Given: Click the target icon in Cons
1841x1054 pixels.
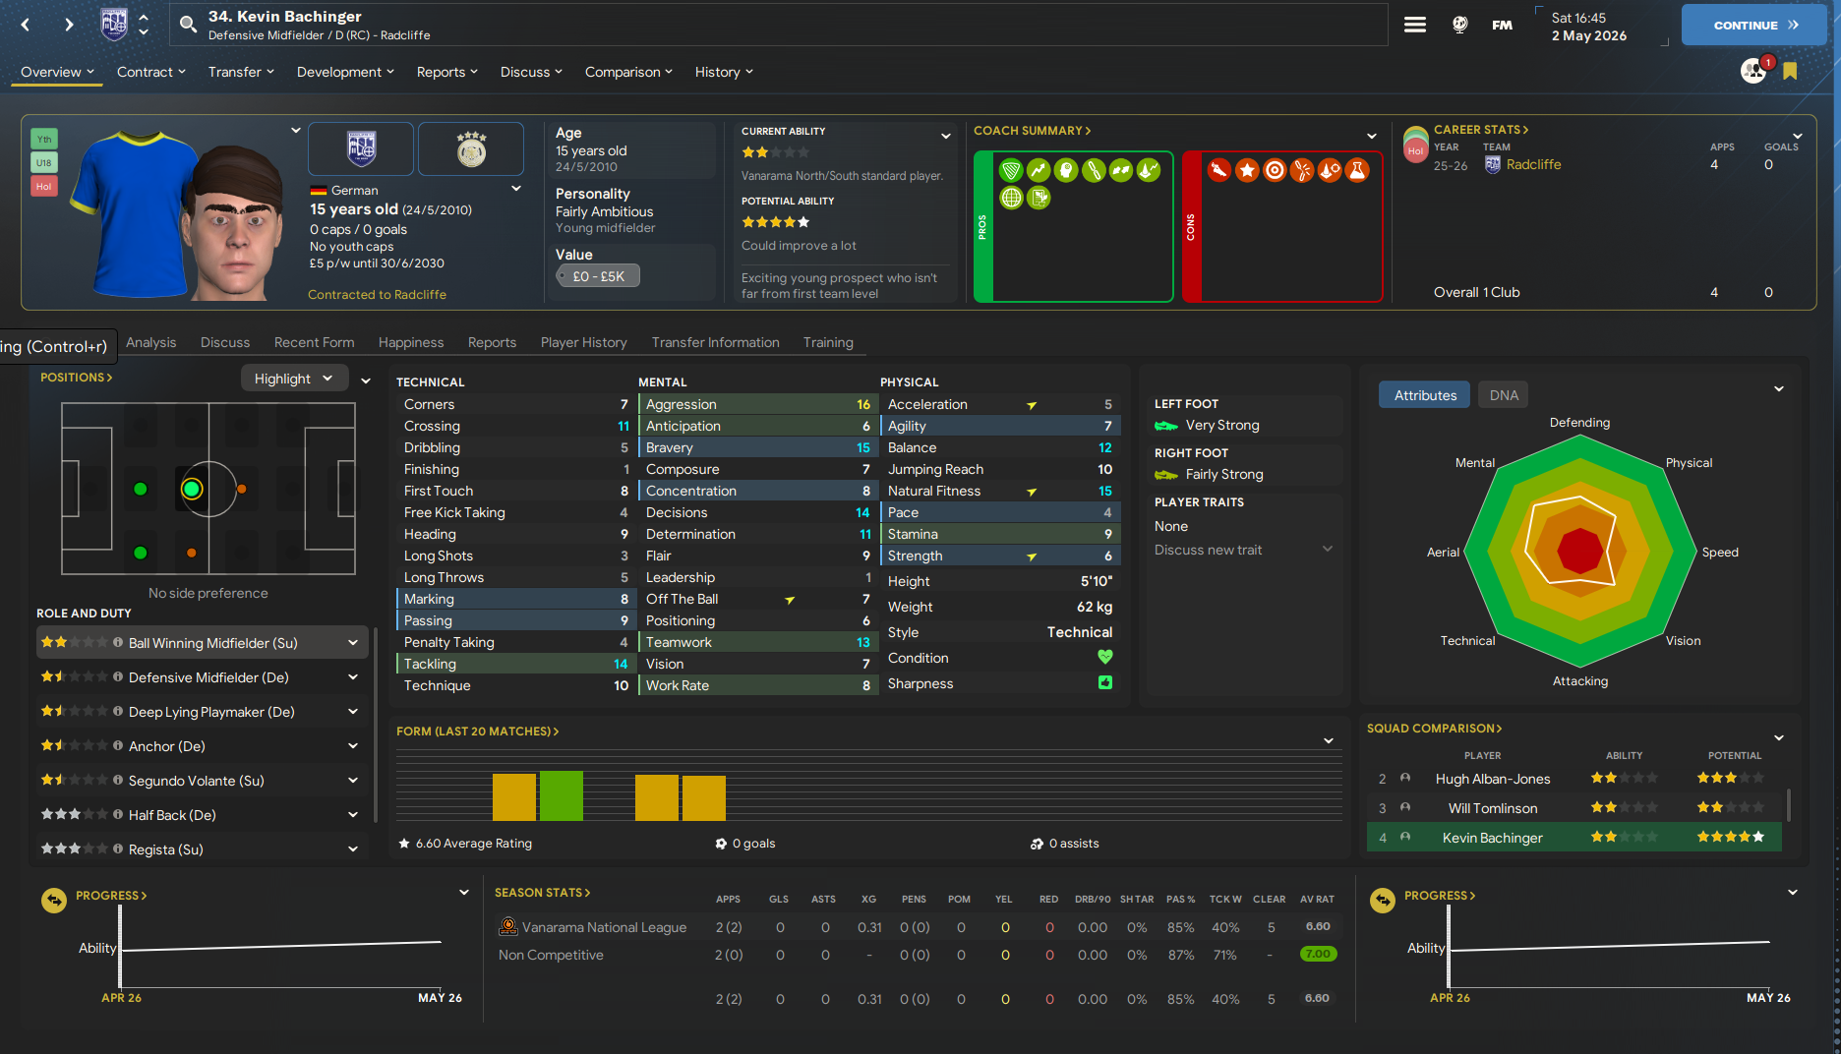Looking at the screenshot, I should (1275, 170).
